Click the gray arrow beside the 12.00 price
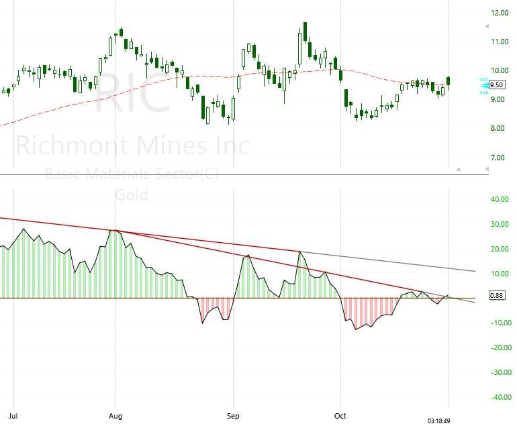The width and height of the screenshot is (517, 434). pyautogui.click(x=487, y=26)
